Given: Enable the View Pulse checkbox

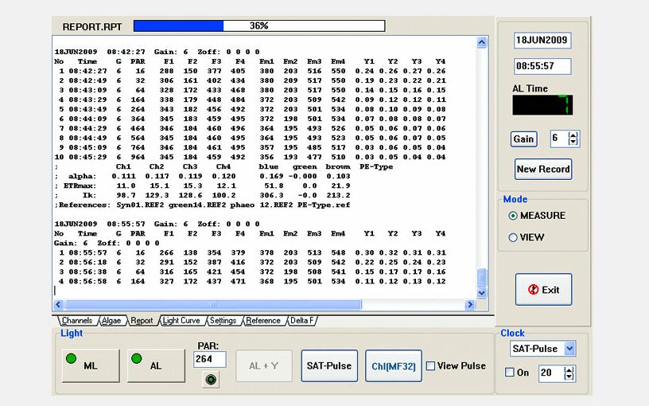Looking at the screenshot, I should (430, 366).
